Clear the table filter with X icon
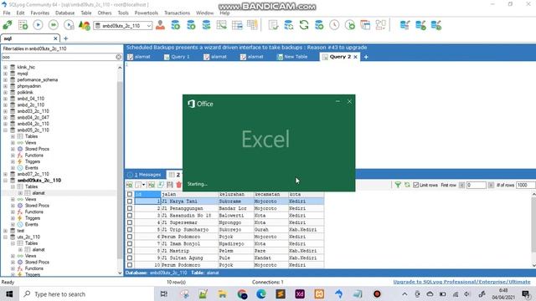The height and width of the screenshot is (301, 536). tap(119, 57)
